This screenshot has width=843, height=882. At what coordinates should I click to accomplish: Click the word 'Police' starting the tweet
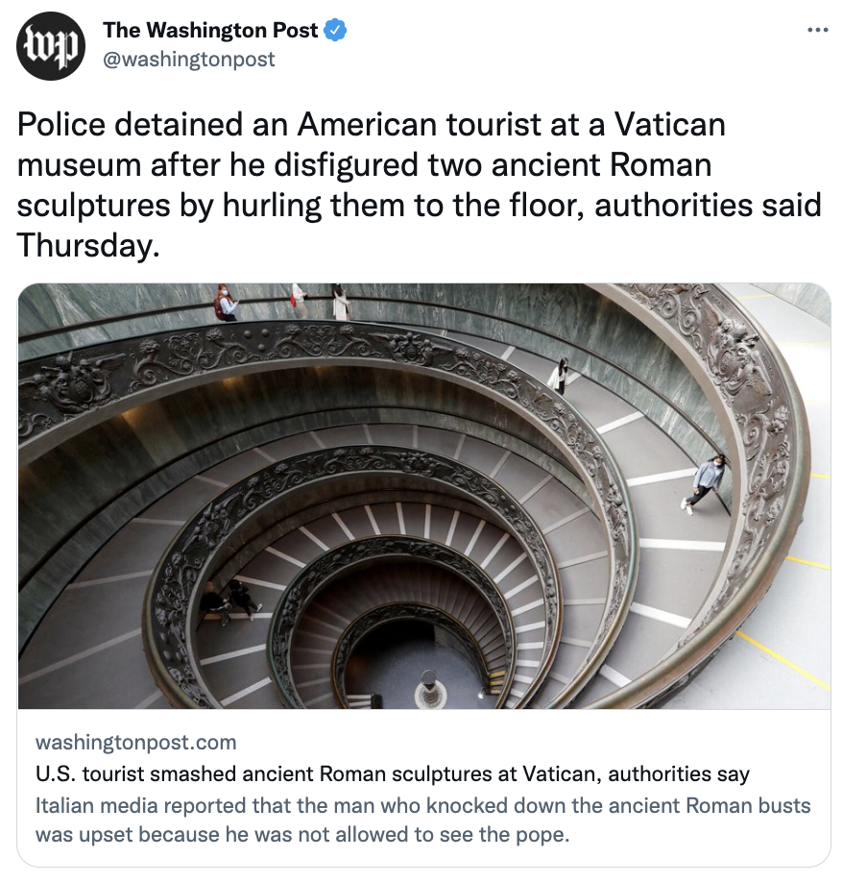click(x=61, y=124)
